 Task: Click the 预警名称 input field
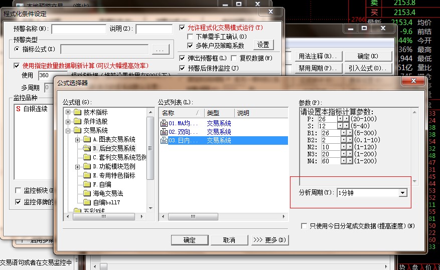click(79, 29)
